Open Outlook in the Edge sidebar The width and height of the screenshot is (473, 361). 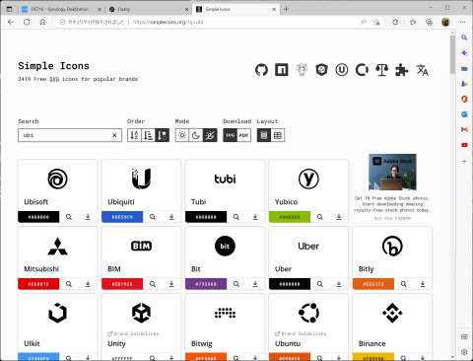[x=464, y=114]
